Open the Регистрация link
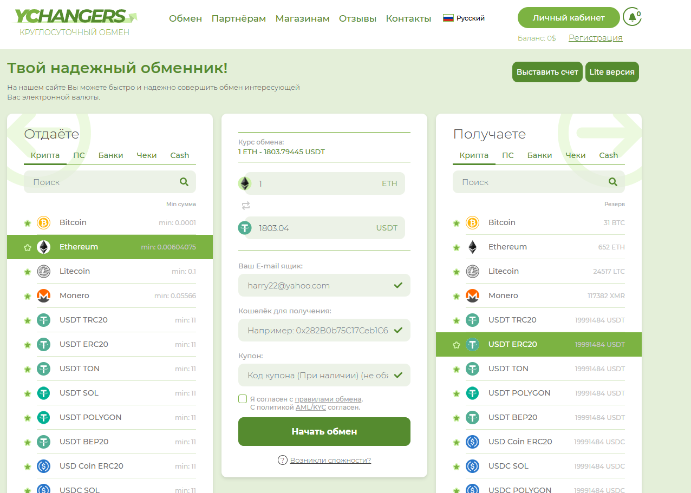 pos(595,38)
